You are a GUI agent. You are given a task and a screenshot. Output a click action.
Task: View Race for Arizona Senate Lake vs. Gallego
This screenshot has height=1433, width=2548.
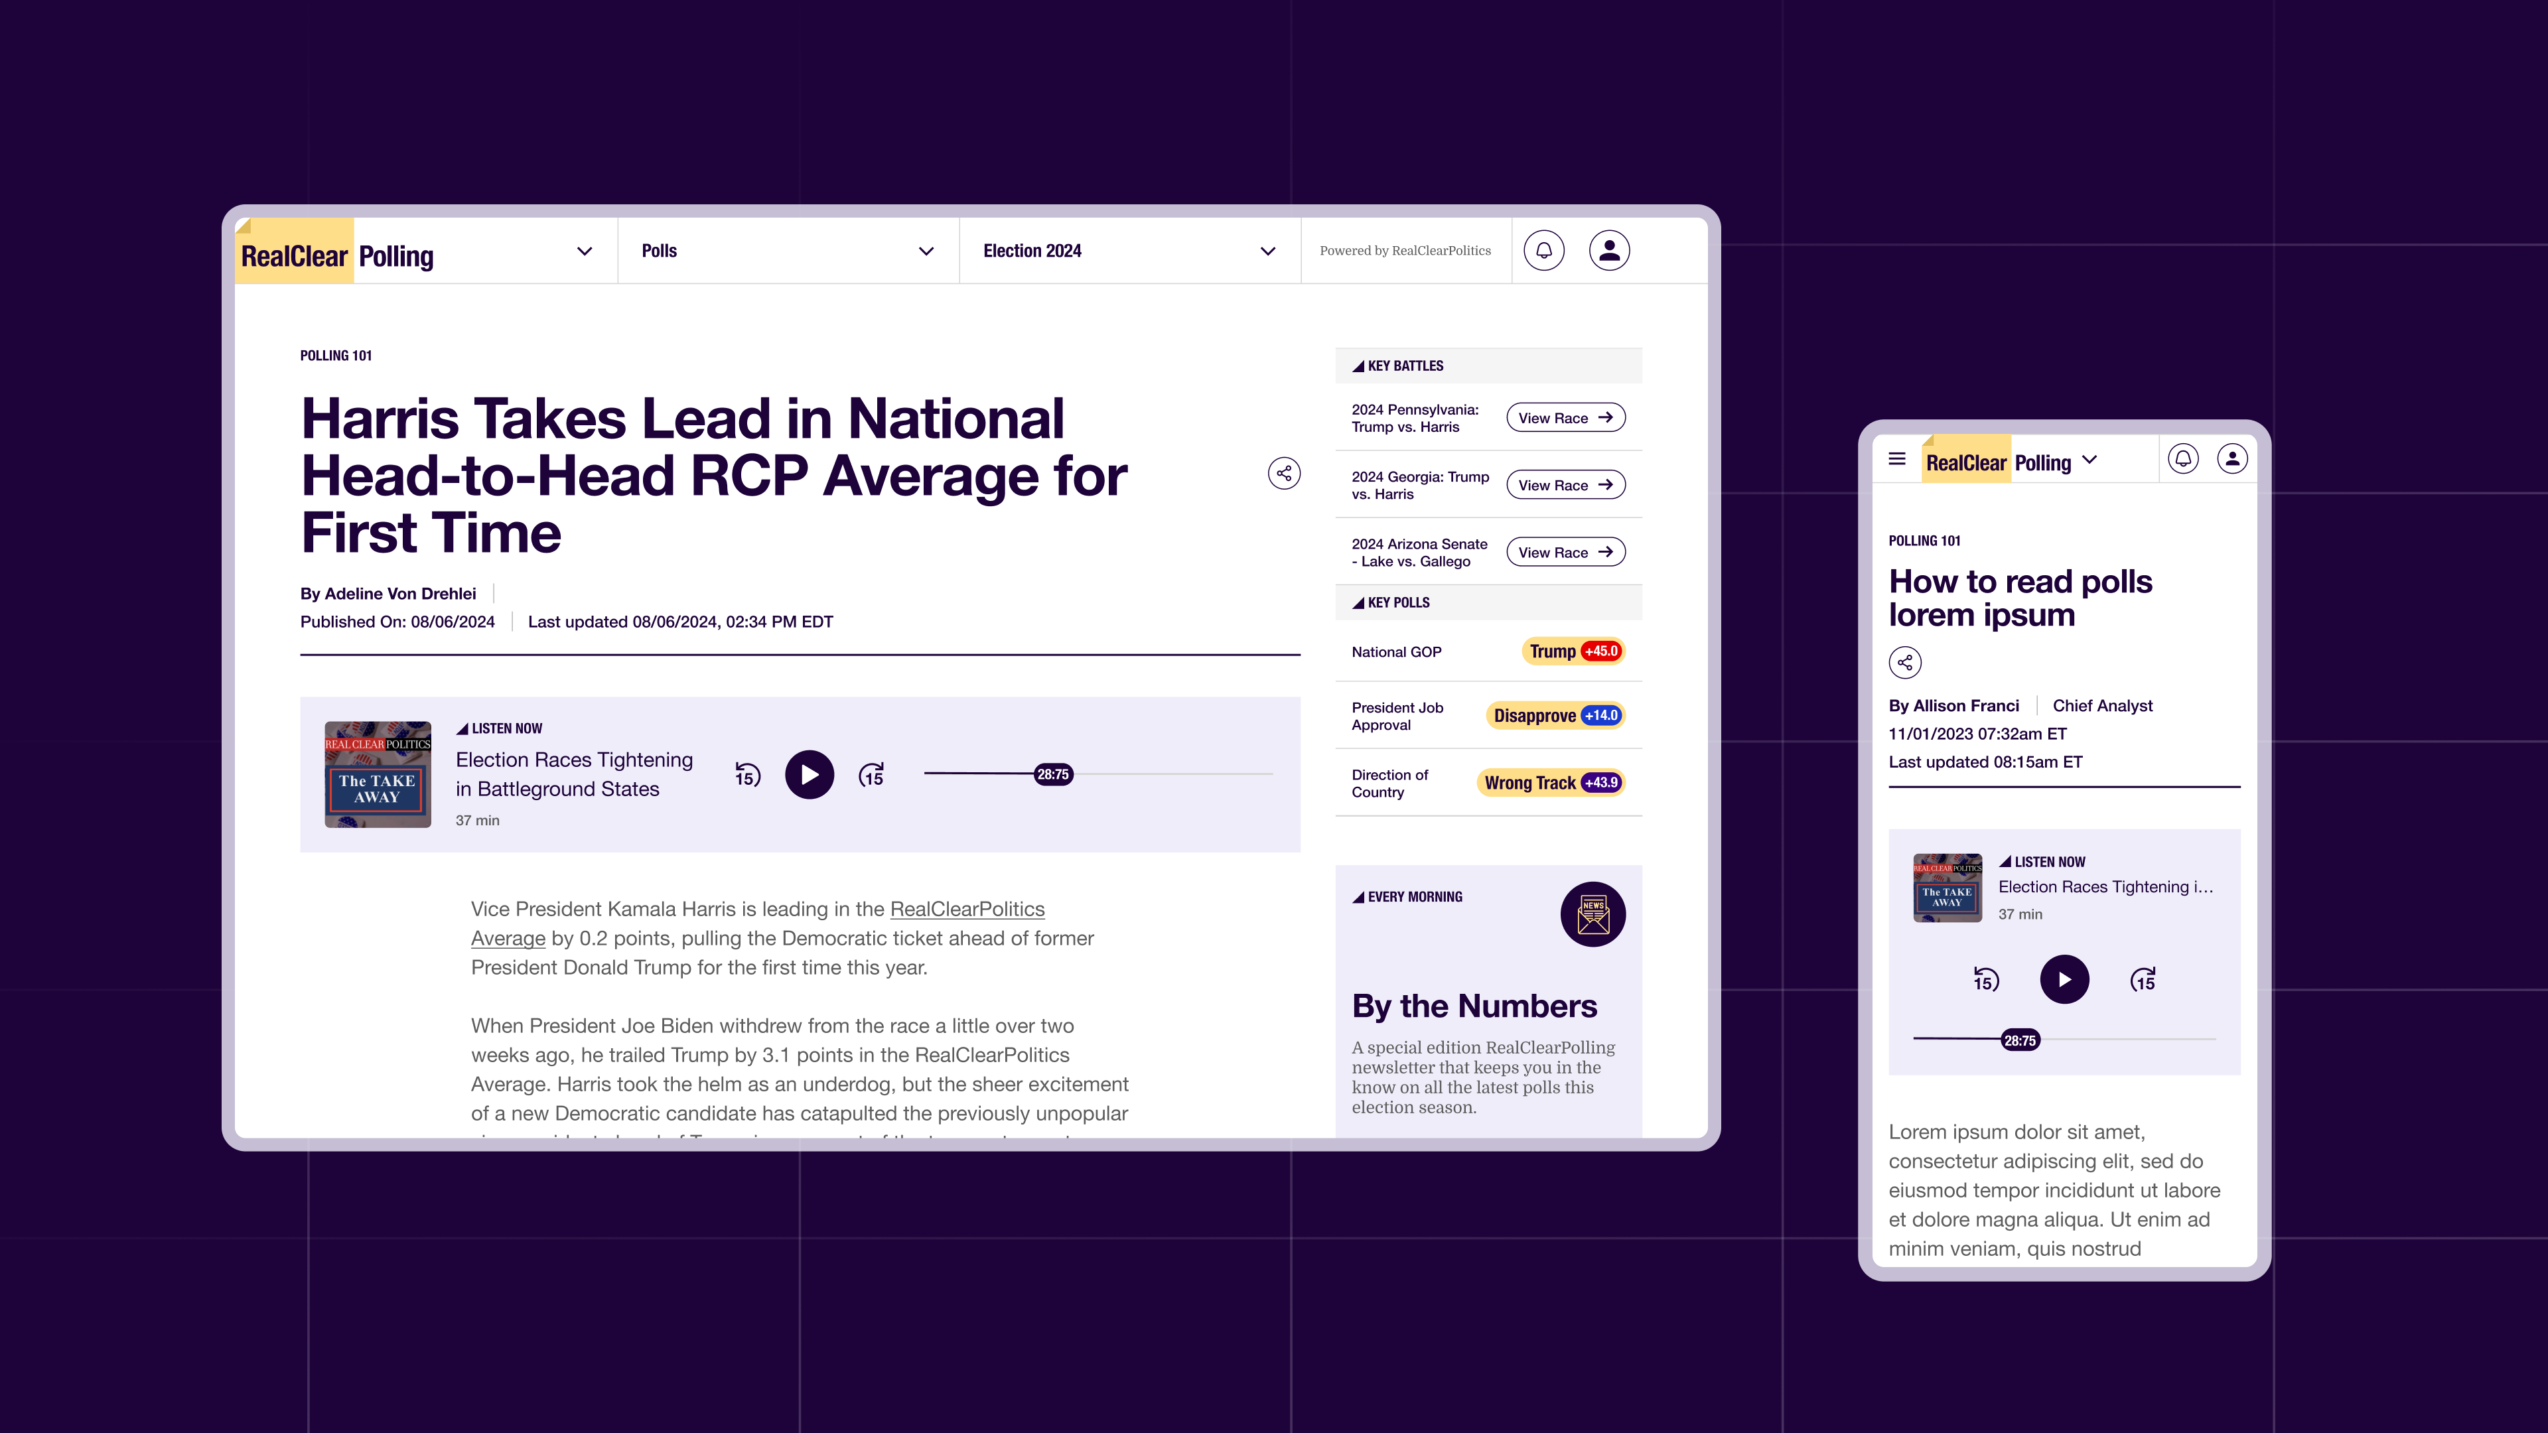tap(1566, 553)
